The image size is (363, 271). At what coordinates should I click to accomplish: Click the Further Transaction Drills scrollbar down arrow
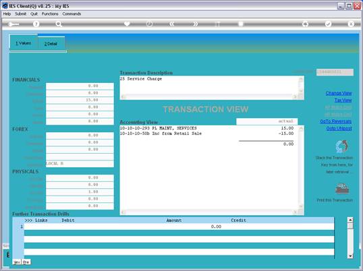(x=350, y=256)
